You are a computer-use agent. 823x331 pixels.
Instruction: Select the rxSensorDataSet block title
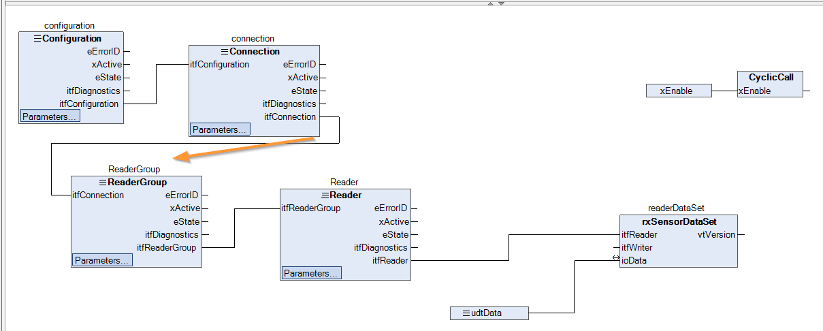tap(679, 221)
